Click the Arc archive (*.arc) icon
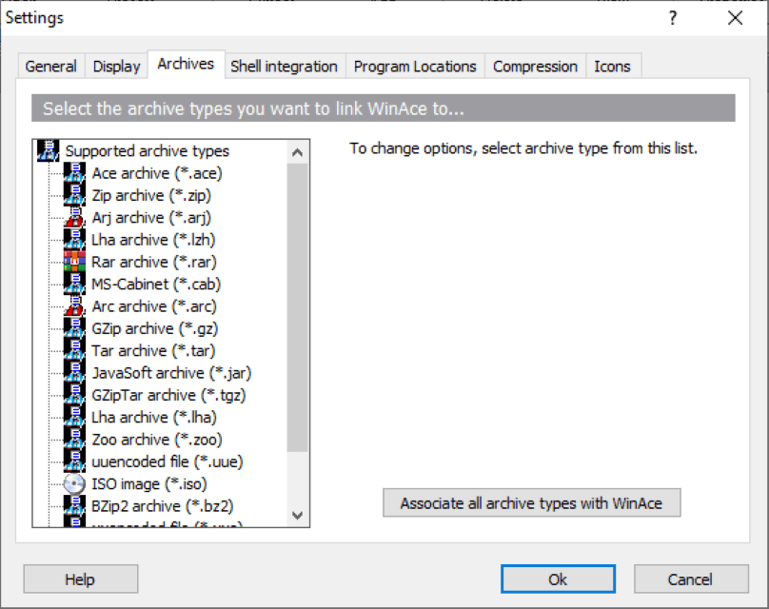The image size is (769, 609). point(74,306)
